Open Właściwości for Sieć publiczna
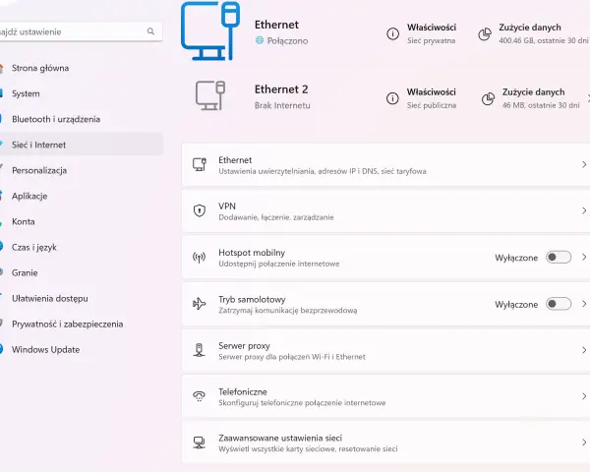The height and width of the screenshot is (472, 590). coord(422,98)
